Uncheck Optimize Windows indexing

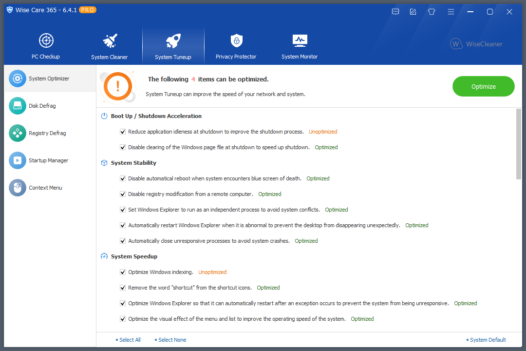click(123, 272)
